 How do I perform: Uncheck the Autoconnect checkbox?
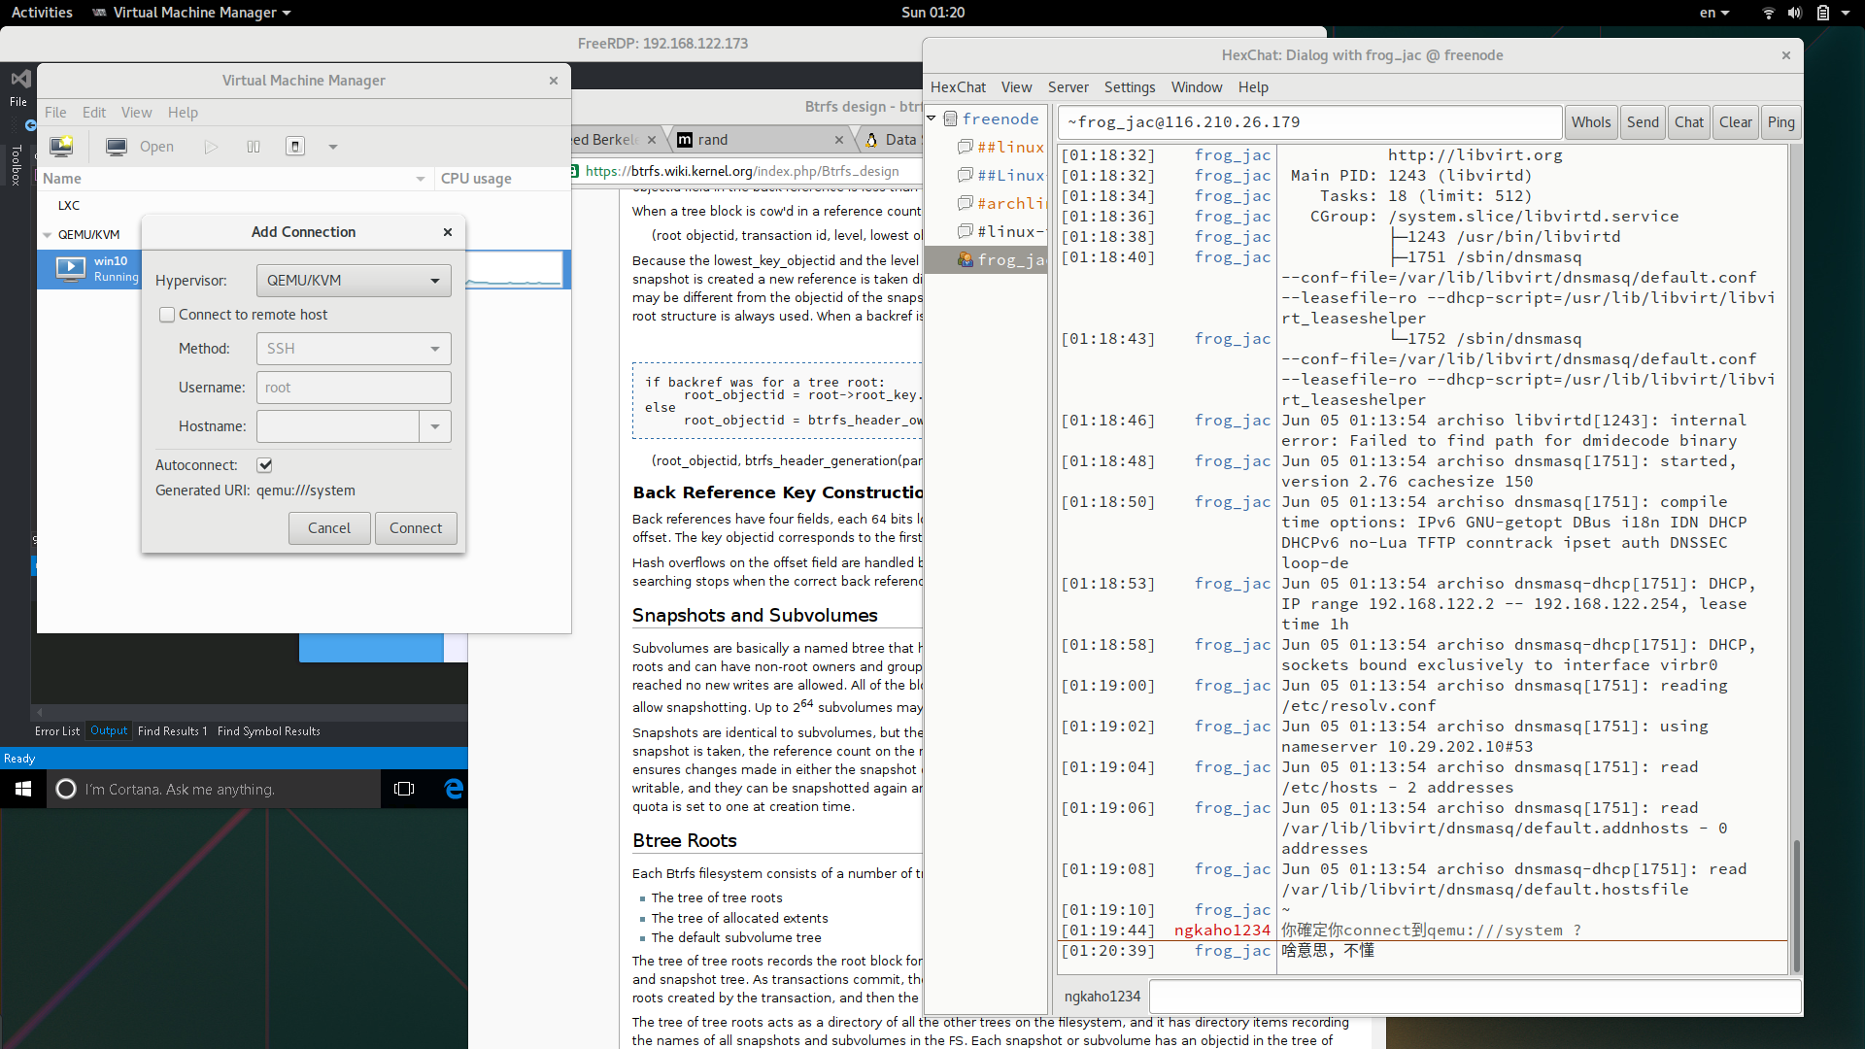point(264,465)
